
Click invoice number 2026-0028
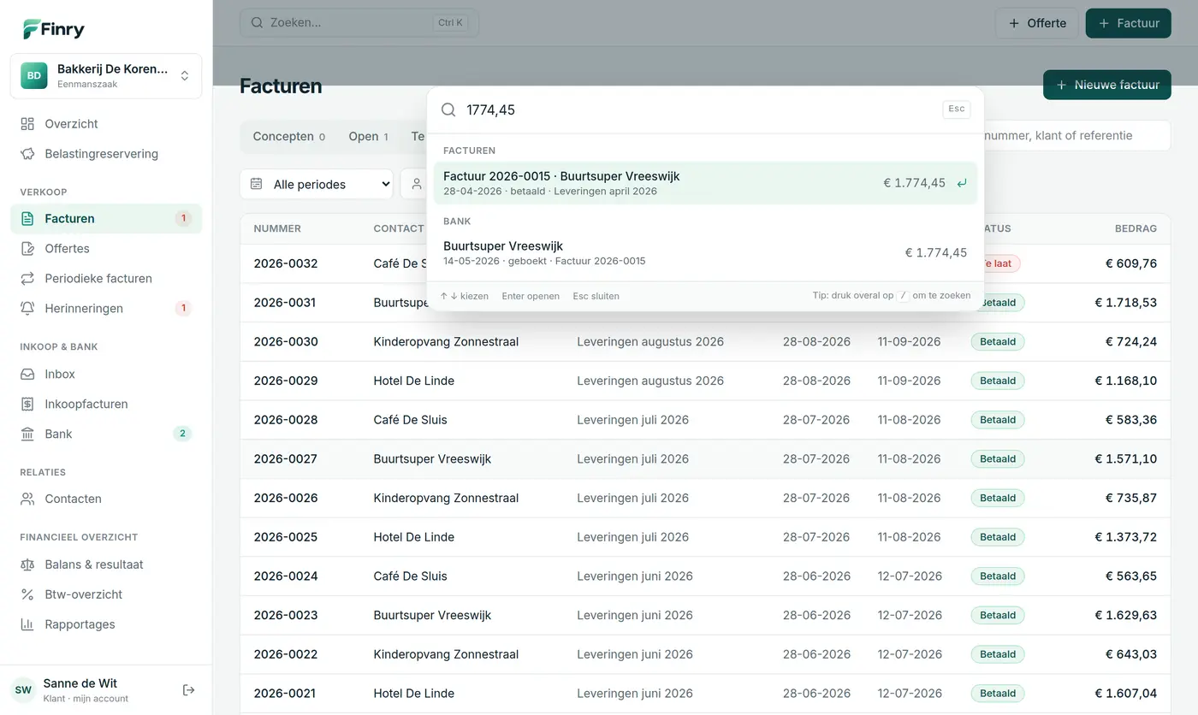pyautogui.click(x=286, y=420)
